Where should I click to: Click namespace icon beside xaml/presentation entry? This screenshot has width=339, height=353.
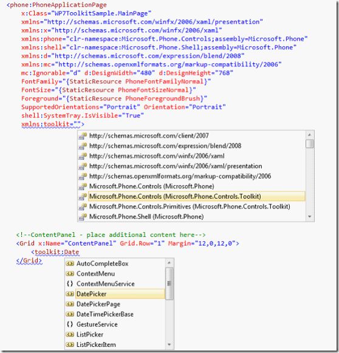pos(83,166)
